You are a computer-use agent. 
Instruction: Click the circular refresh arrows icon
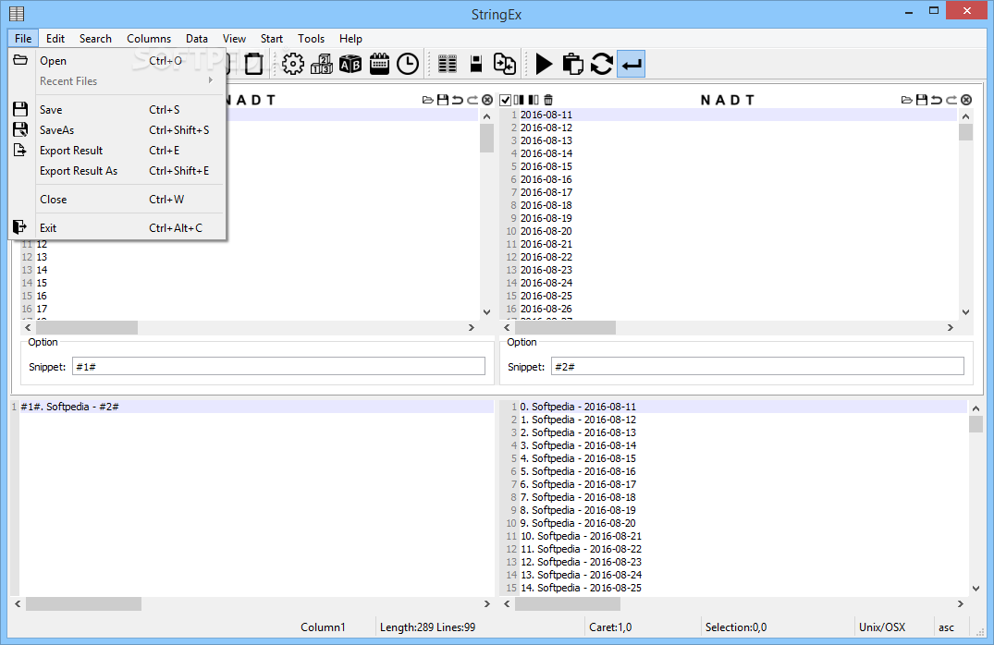click(x=602, y=64)
